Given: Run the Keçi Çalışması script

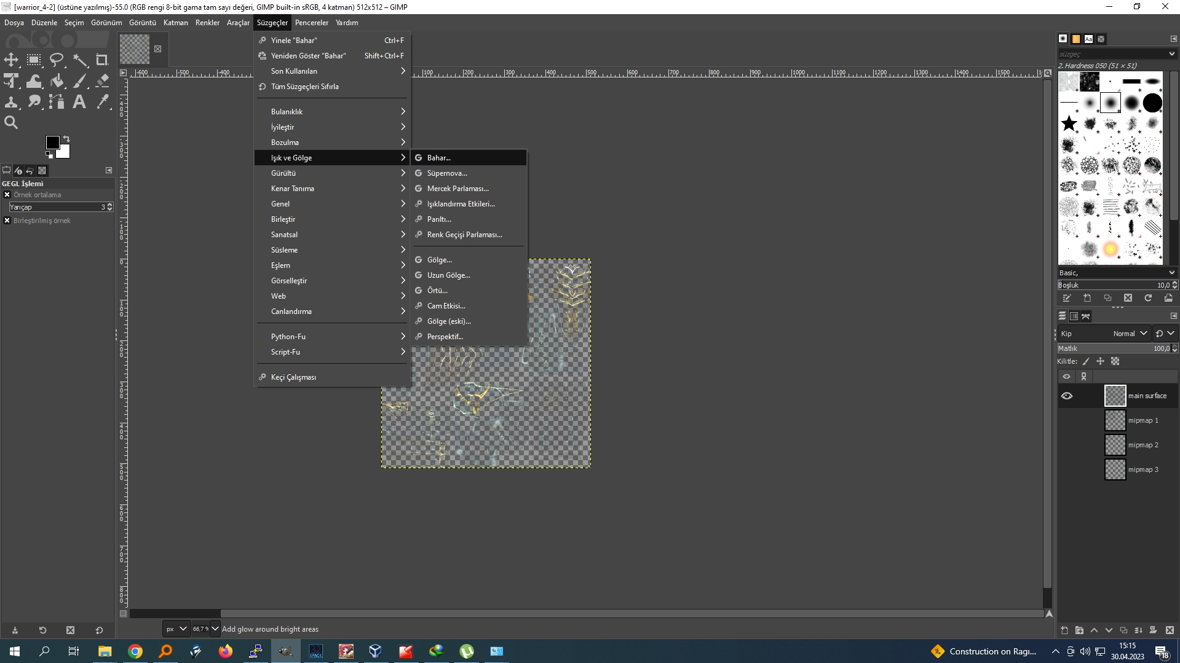Looking at the screenshot, I should (294, 376).
